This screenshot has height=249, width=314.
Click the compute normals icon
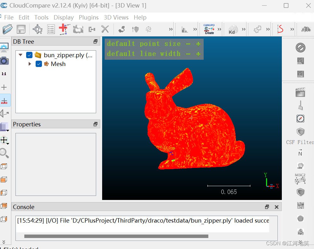135,29
